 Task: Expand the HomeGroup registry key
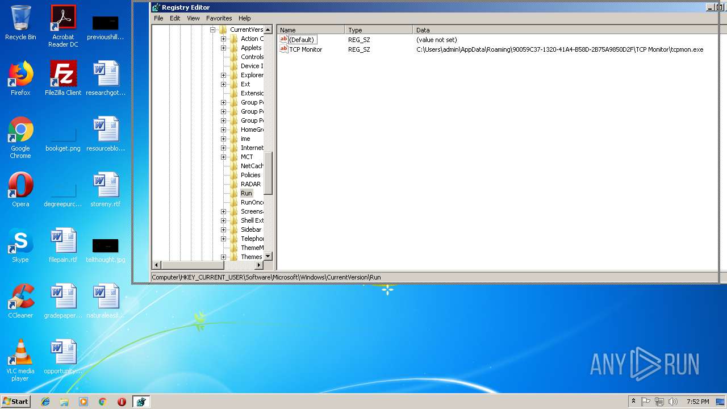(x=223, y=130)
